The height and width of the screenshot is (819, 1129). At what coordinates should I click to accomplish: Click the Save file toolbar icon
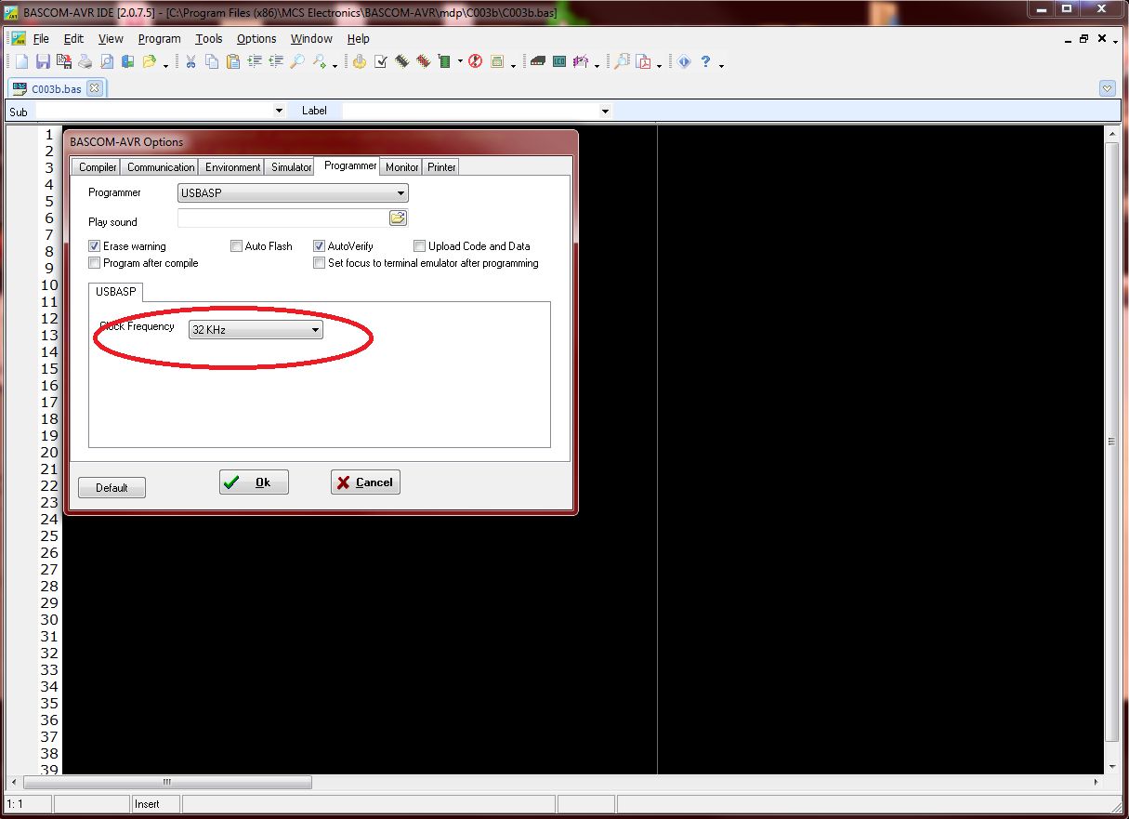point(43,61)
